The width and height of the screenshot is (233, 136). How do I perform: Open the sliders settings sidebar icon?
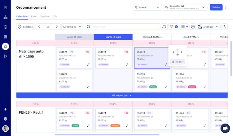click(6, 37)
